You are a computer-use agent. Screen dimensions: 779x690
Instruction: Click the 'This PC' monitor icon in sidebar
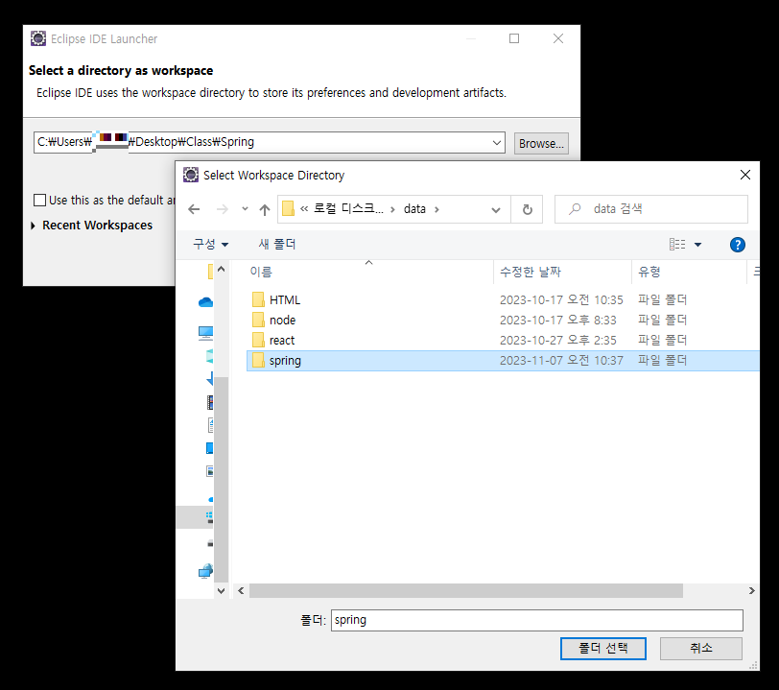[205, 333]
